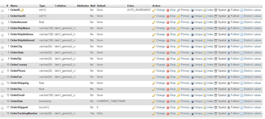Click the grey Primary key icon in OrderID row
The image size is (265, 119).
[x=179, y=10]
